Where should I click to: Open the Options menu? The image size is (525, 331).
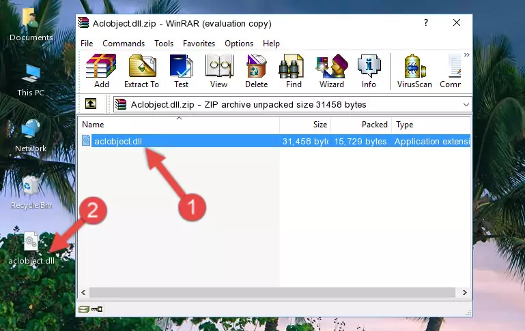click(239, 44)
